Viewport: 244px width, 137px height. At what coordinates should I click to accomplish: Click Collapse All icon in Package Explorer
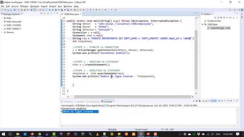pyautogui.click(x=41, y=14)
